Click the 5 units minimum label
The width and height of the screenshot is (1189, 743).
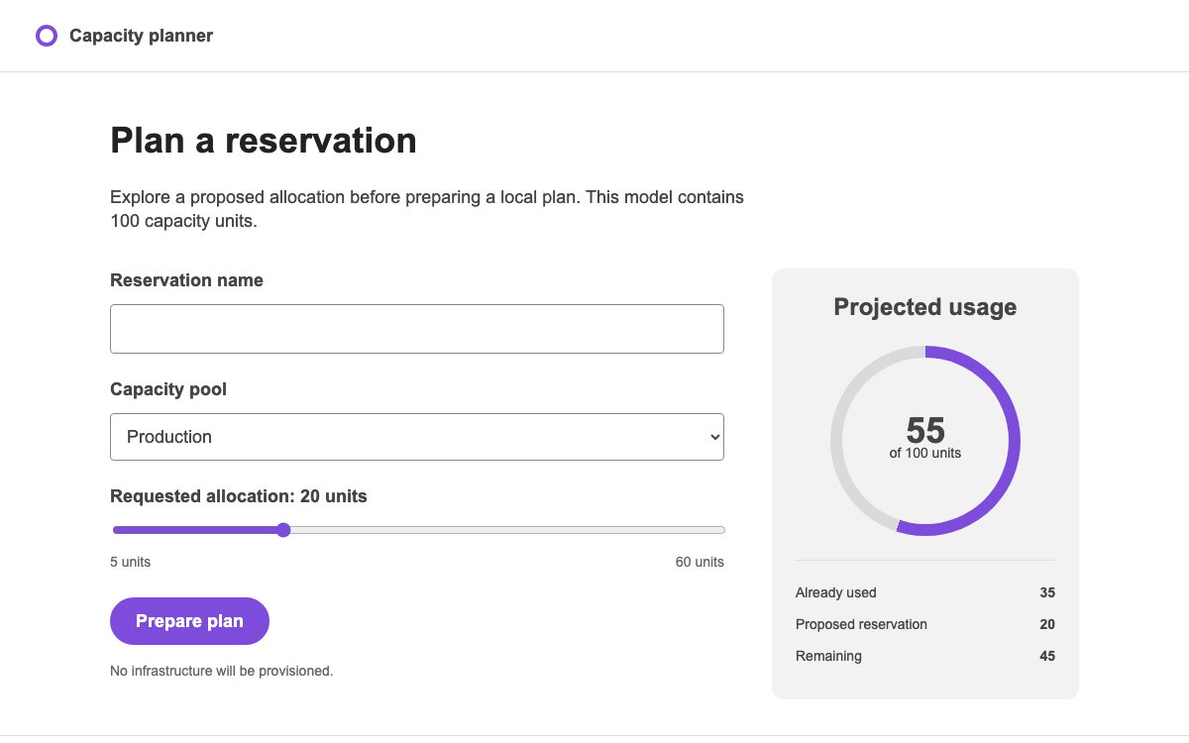[x=130, y=562]
